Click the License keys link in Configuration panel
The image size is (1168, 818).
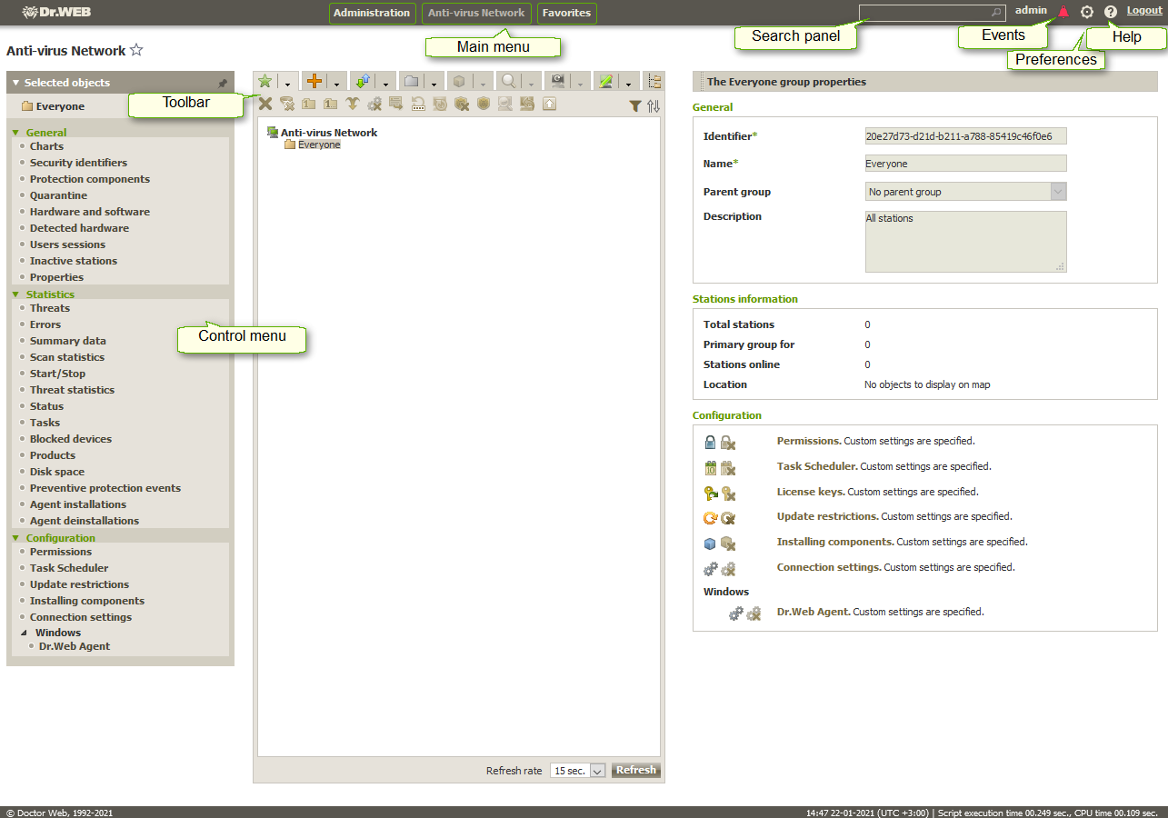coord(811,492)
